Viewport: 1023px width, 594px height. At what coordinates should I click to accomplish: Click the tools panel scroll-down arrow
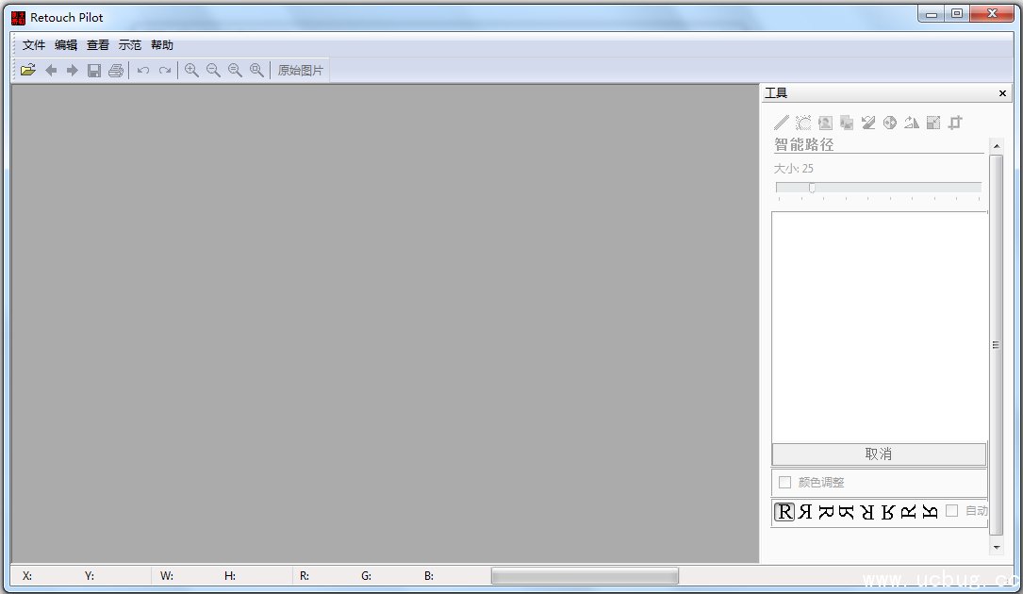(x=997, y=547)
